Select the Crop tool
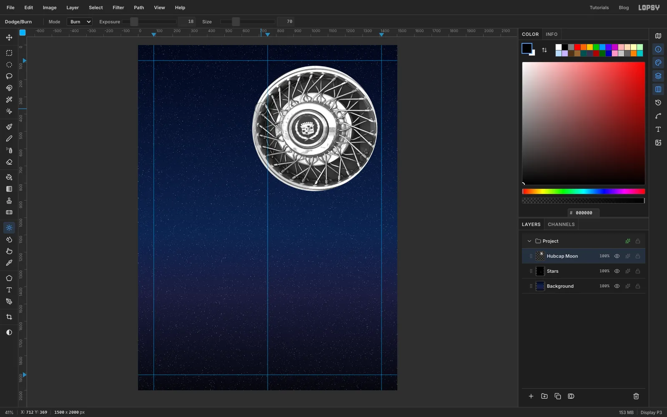 9,317
